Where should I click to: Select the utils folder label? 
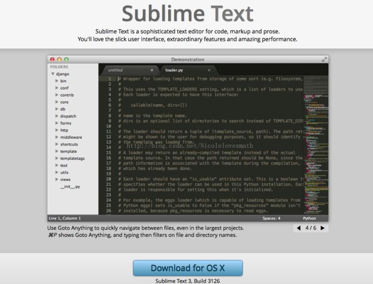pyautogui.click(x=64, y=172)
